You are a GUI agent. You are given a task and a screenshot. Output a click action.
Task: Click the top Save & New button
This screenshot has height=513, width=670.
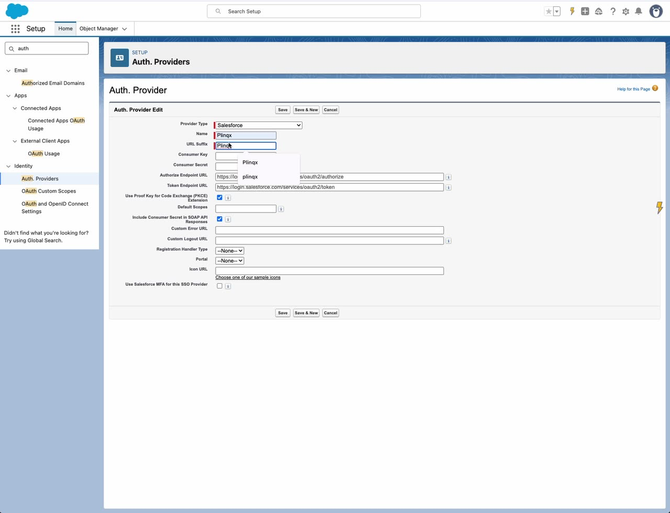[x=306, y=110]
